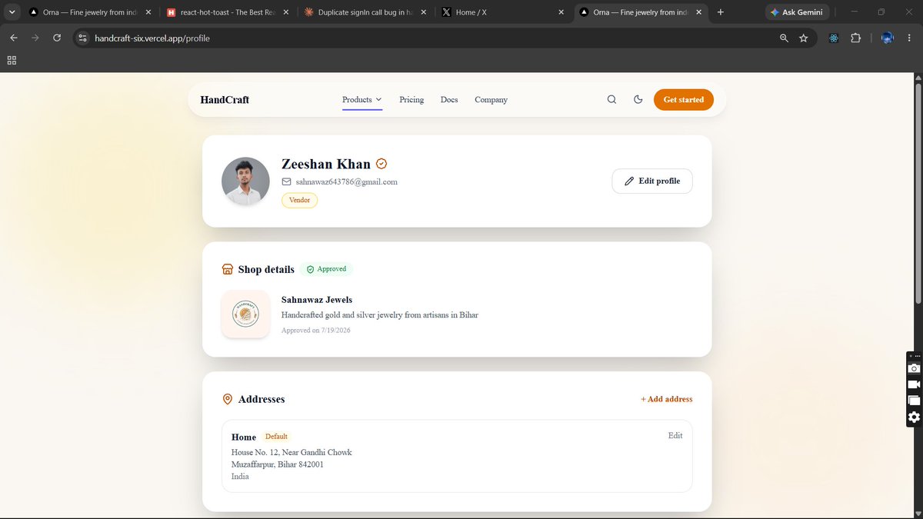This screenshot has width=923, height=519.
Task: Click the address bar URL field
Action: click(x=431, y=38)
